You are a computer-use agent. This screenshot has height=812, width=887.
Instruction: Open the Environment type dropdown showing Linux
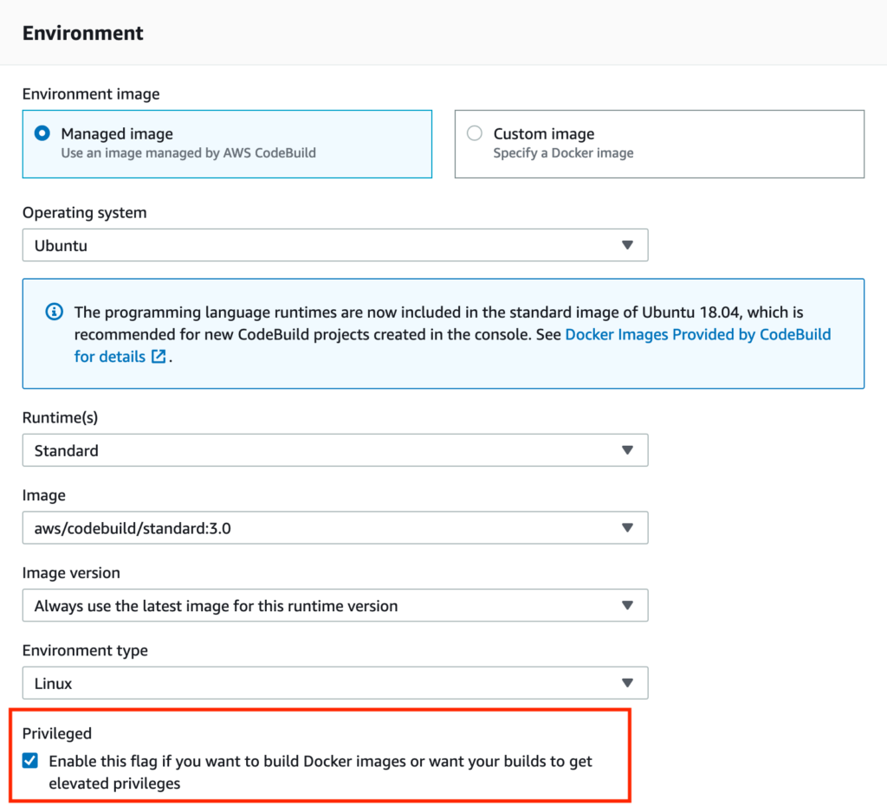335,682
